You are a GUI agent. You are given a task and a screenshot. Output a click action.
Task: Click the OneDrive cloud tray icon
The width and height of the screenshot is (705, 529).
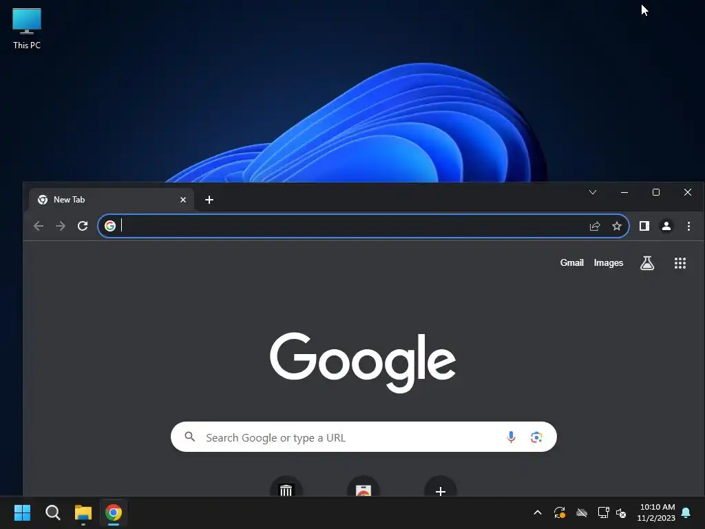(582, 512)
